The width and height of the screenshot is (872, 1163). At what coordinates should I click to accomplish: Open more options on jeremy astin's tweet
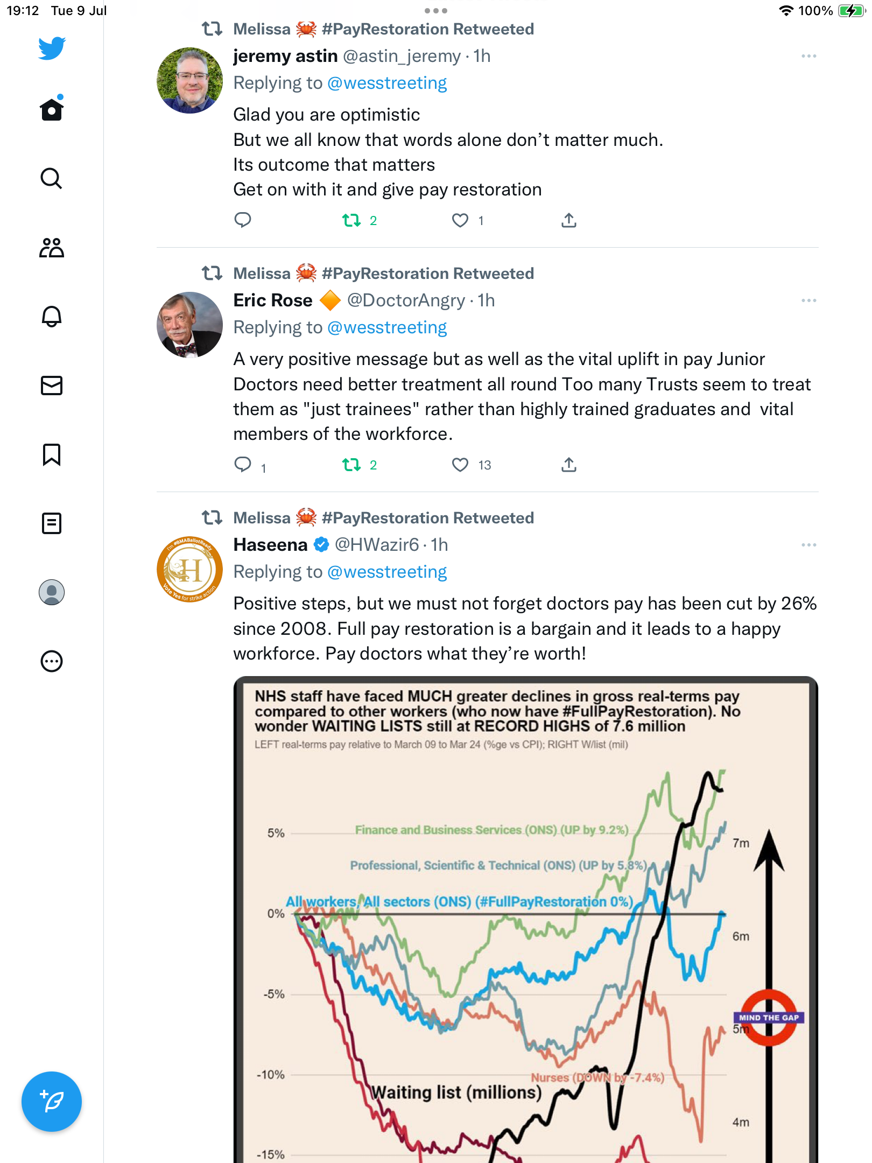[808, 56]
